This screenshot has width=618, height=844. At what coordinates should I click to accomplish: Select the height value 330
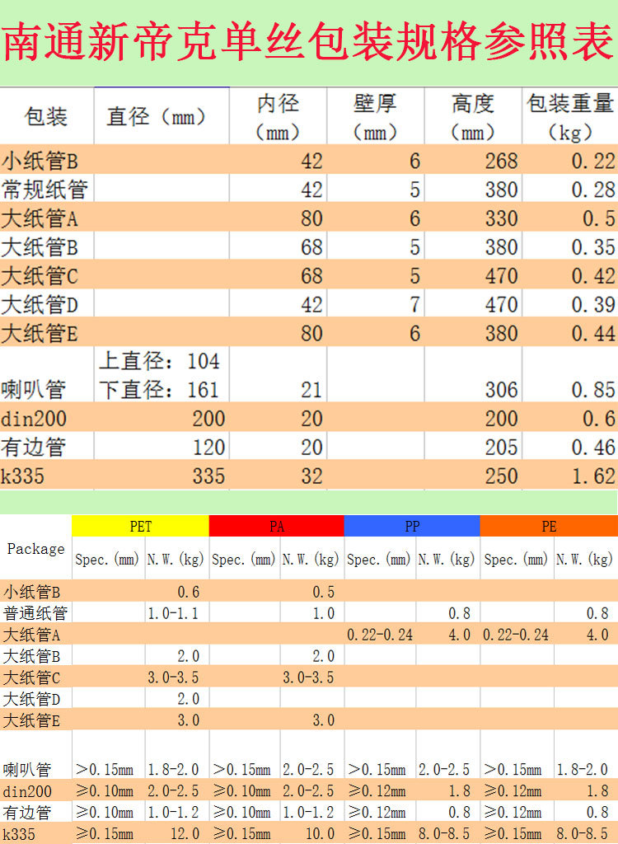[x=501, y=218]
